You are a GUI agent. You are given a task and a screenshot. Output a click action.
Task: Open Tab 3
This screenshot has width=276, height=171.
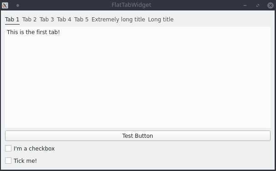(x=46, y=20)
